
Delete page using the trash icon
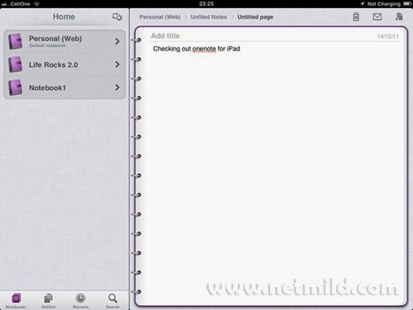356,17
